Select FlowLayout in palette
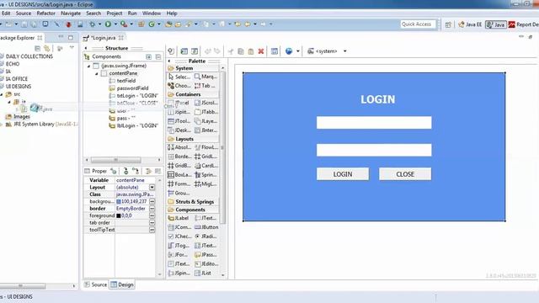The height and width of the screenshot is (303, 539). coord(205,147)
